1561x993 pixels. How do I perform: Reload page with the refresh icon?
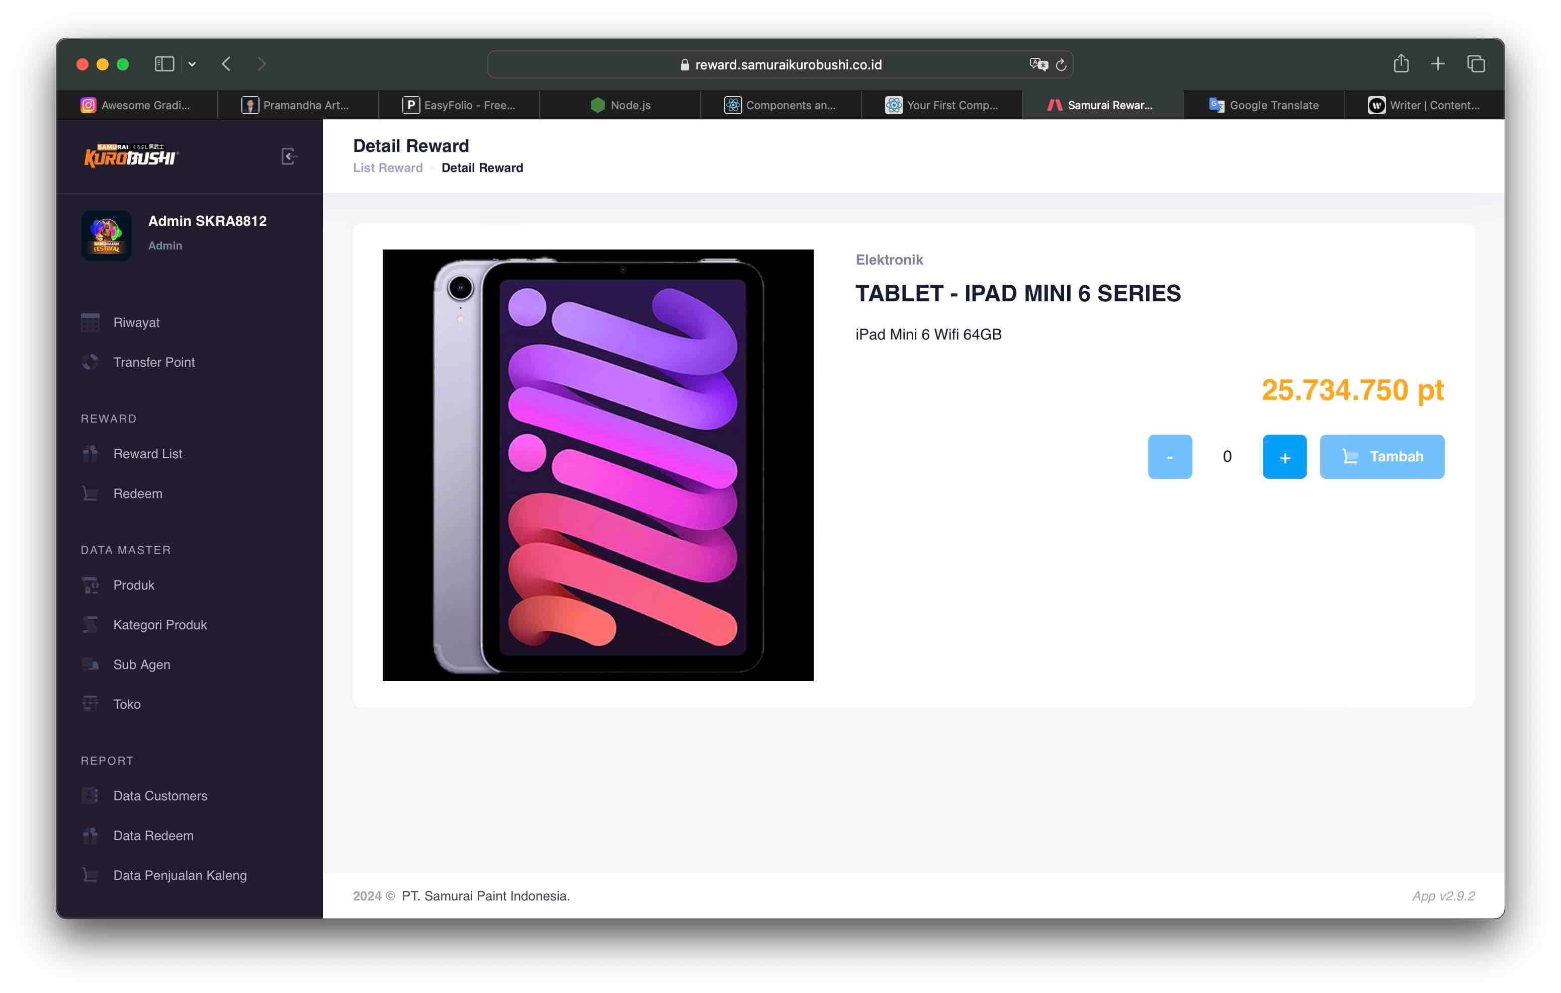(x=1061, y=64)
